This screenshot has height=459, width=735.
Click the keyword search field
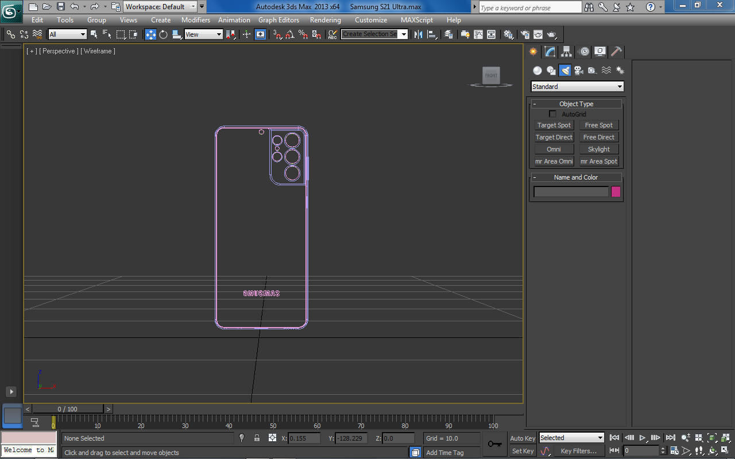point(531,7)
